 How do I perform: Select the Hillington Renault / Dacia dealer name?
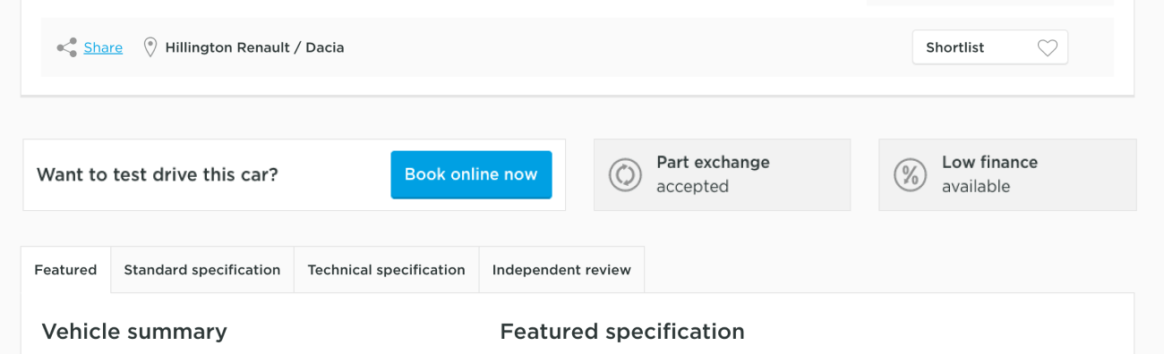(254, 47)
